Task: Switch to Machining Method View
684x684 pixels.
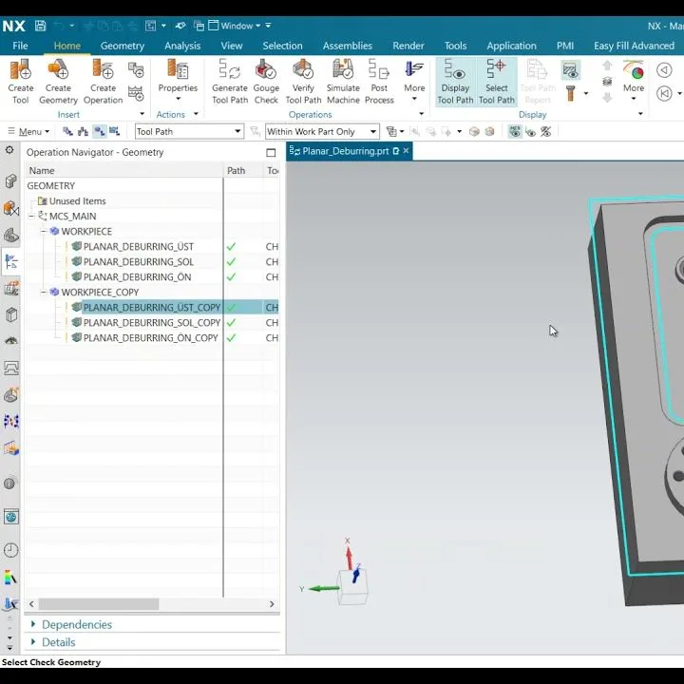Action: pos(114,131)
